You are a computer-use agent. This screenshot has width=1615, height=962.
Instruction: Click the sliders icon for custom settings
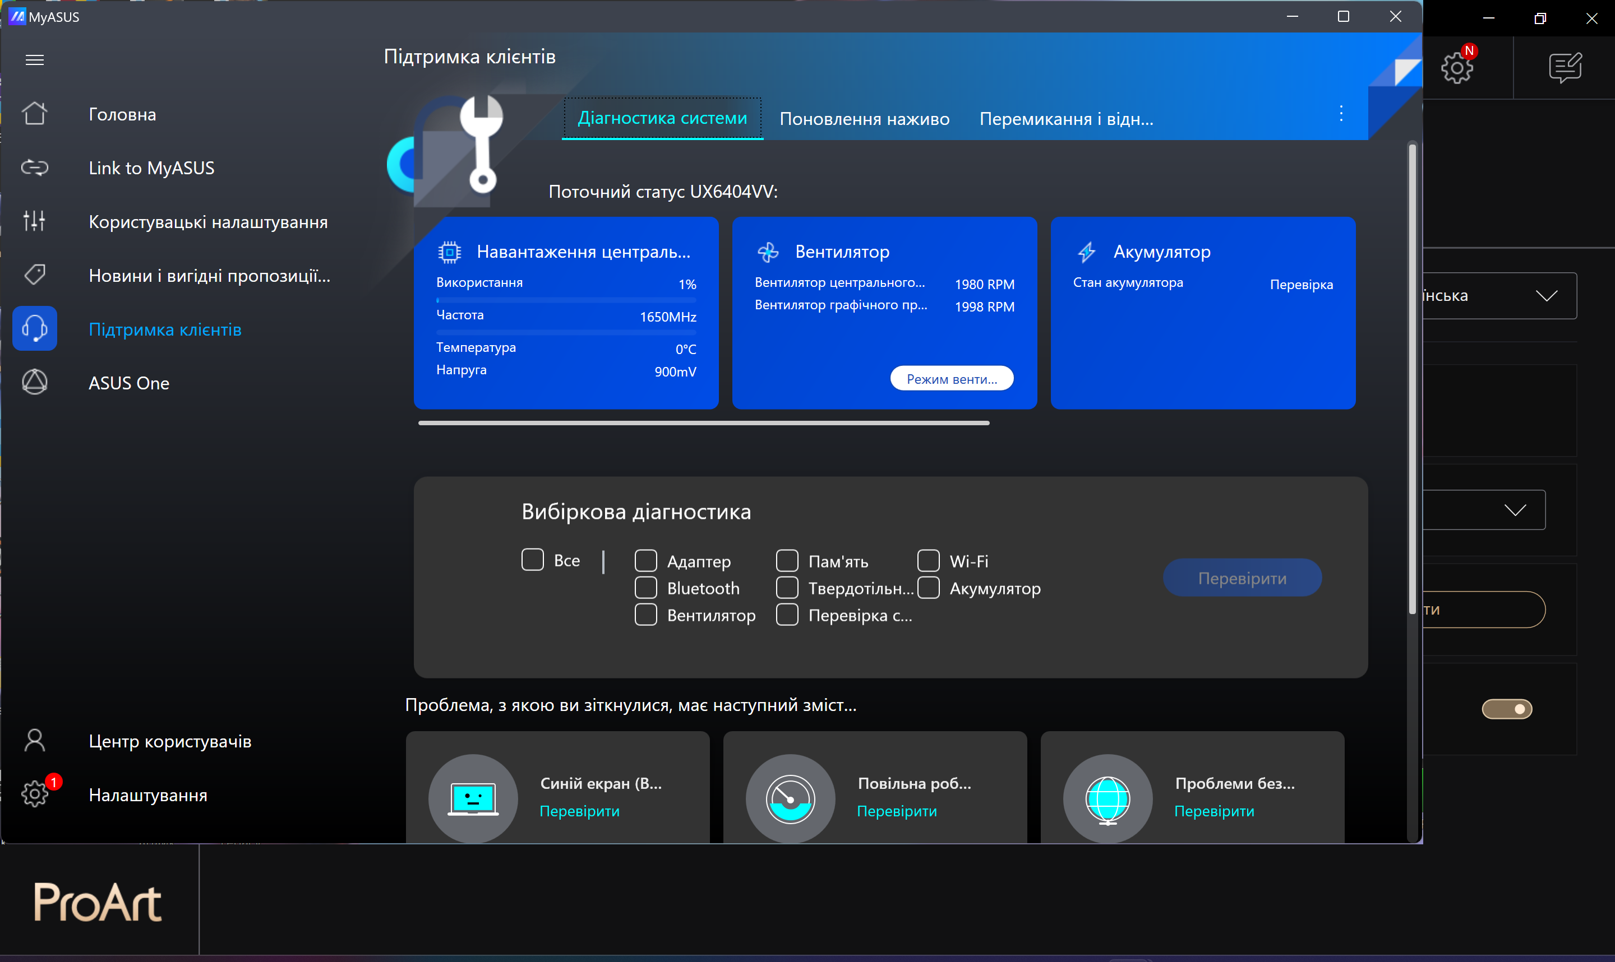coord(34,221)
